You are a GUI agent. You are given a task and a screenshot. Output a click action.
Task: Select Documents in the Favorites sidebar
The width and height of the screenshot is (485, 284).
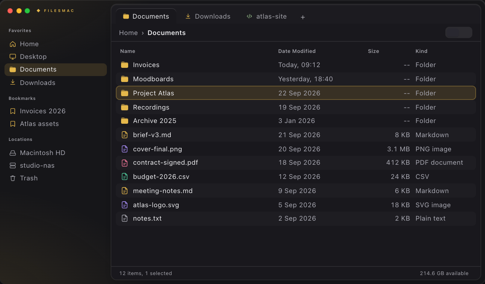point(56,70)
